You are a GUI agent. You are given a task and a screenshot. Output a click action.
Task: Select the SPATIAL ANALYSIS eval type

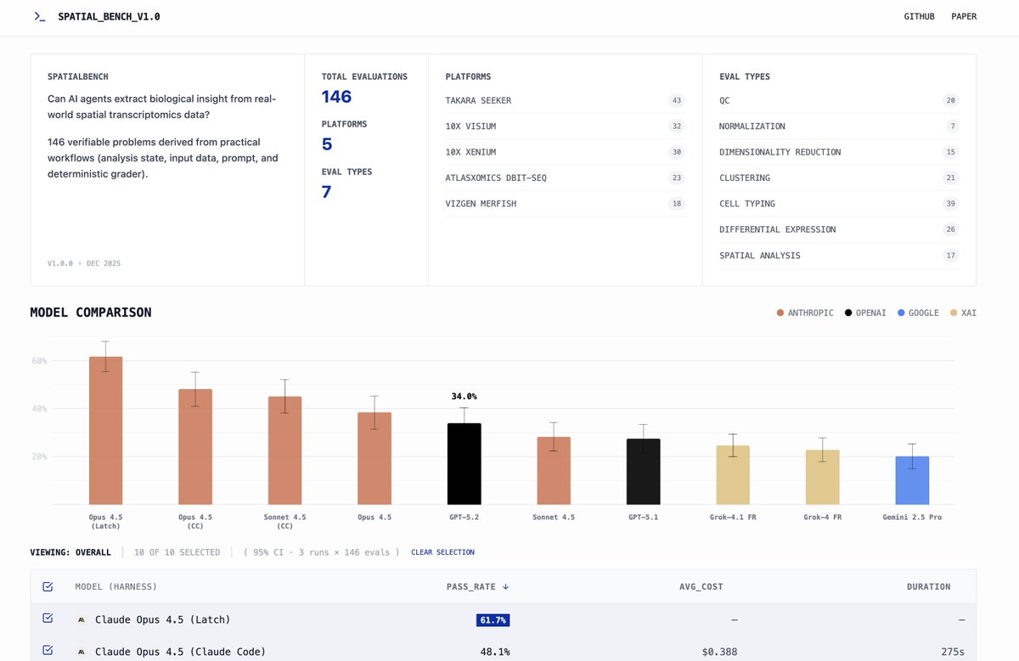[x=839, y=255]
